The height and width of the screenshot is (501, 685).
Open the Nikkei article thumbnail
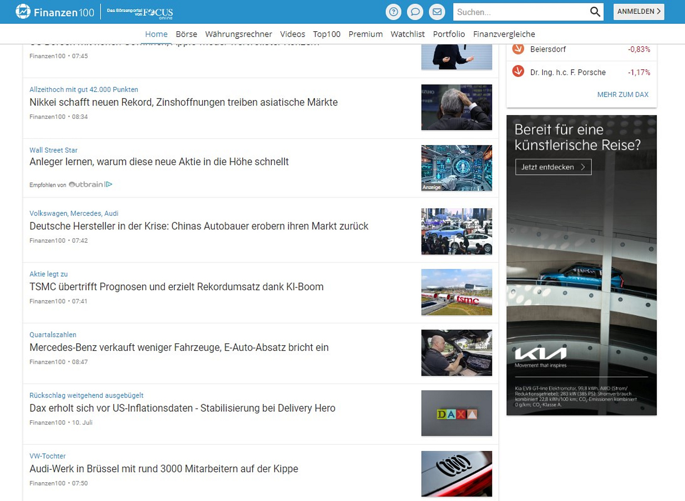pos(456,107)
